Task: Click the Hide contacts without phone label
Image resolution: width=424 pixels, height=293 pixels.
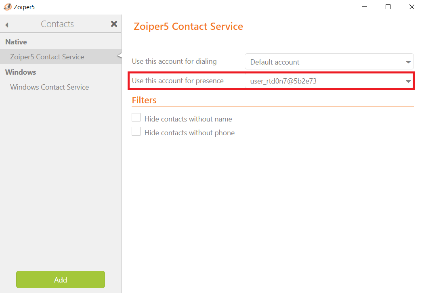Action: pyautogui.click(x=189, y=133)
